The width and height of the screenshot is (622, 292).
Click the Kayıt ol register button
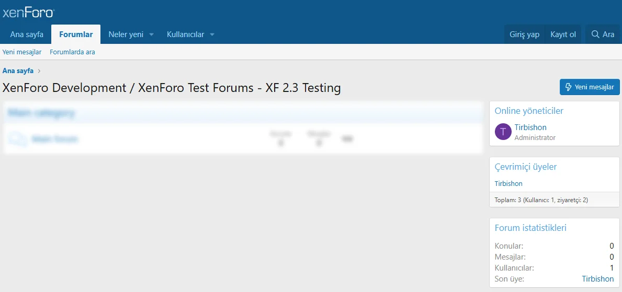coord(563,34)
